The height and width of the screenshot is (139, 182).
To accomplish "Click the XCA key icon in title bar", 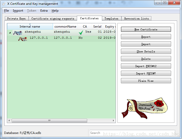I will pos(4,4).
